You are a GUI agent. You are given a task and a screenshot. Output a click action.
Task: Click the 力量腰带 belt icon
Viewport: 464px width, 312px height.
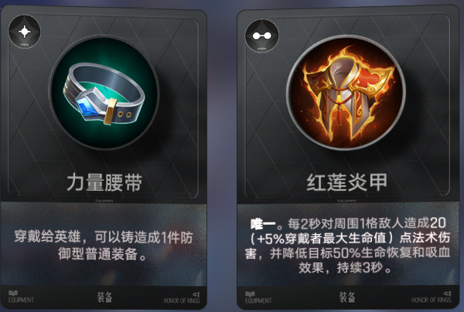click(x=104, y=93)
